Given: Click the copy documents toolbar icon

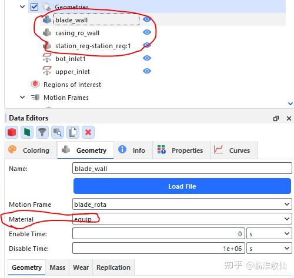Looking at the screenshot, I should (73, 132).
